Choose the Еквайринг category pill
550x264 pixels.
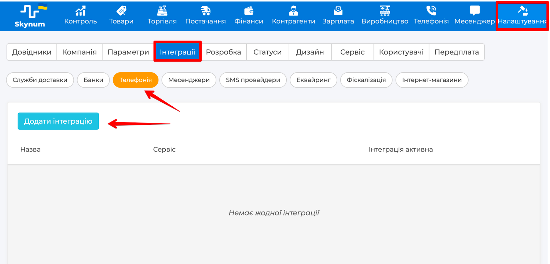tap(313, 80)
